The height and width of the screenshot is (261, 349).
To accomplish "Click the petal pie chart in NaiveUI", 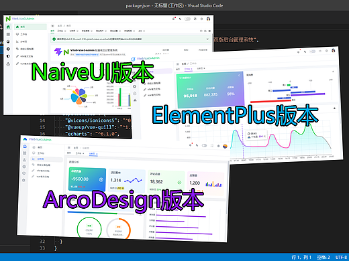I will coord(79,96).
